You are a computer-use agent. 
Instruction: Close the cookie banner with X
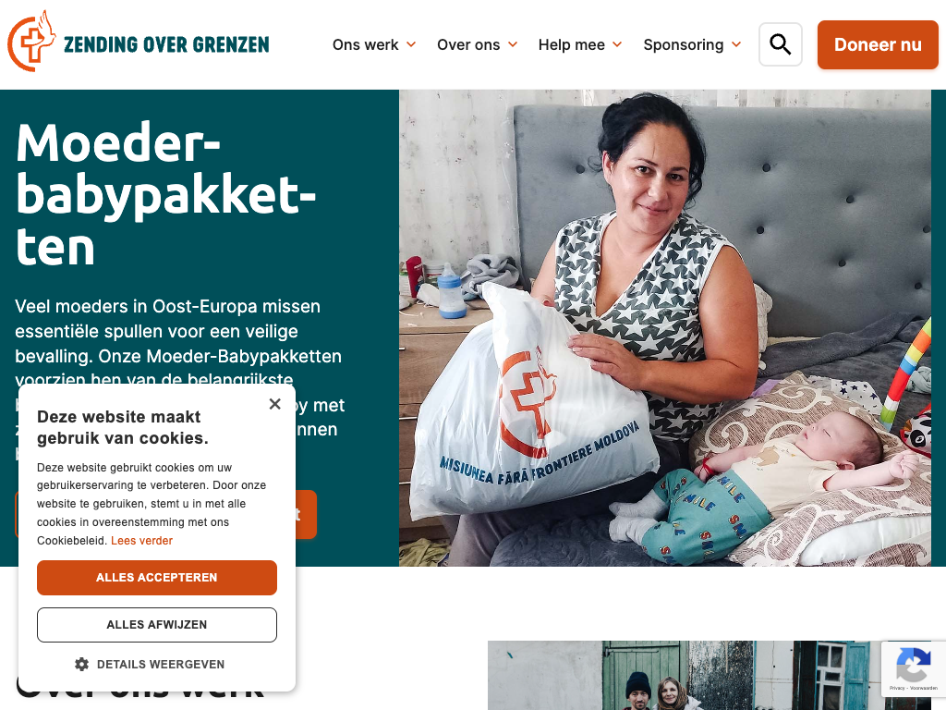[x=275, y=404]
